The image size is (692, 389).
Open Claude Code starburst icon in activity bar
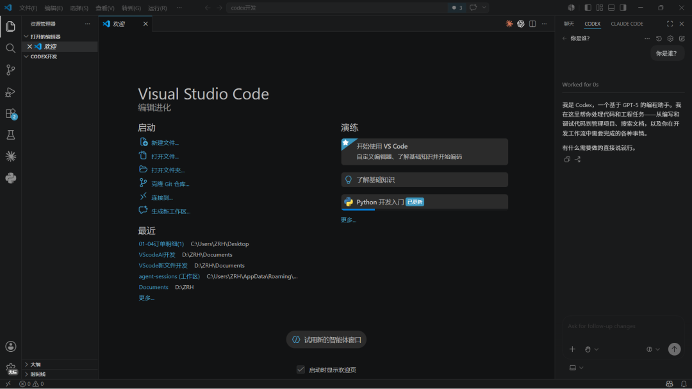click(11, 156)
